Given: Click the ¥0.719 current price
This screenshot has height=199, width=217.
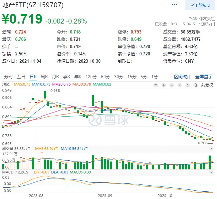Looking at the screenshot, I should point(22,19).
